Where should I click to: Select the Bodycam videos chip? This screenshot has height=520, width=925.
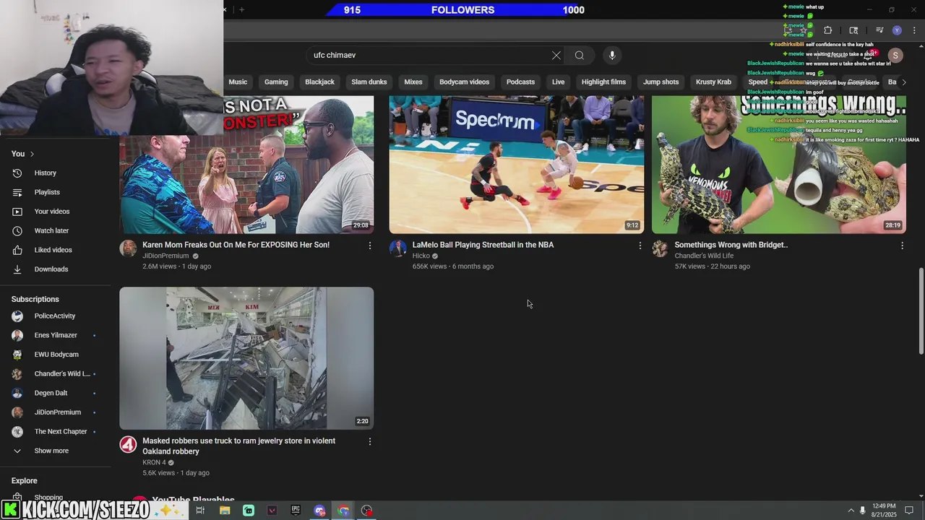point(465,82)
